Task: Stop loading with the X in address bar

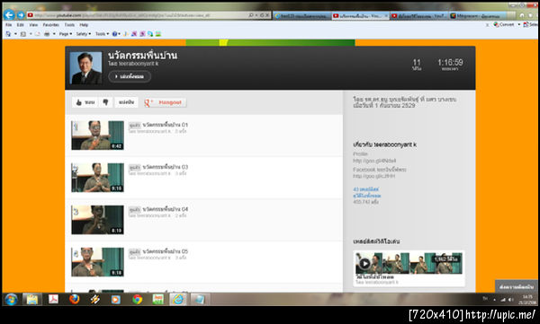Action: [x=267, y=15]
